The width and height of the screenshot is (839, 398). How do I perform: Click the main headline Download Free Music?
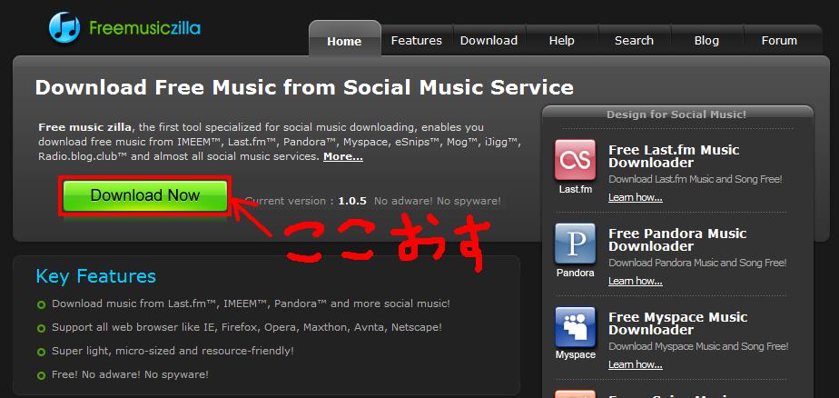(x=304, y=87)
